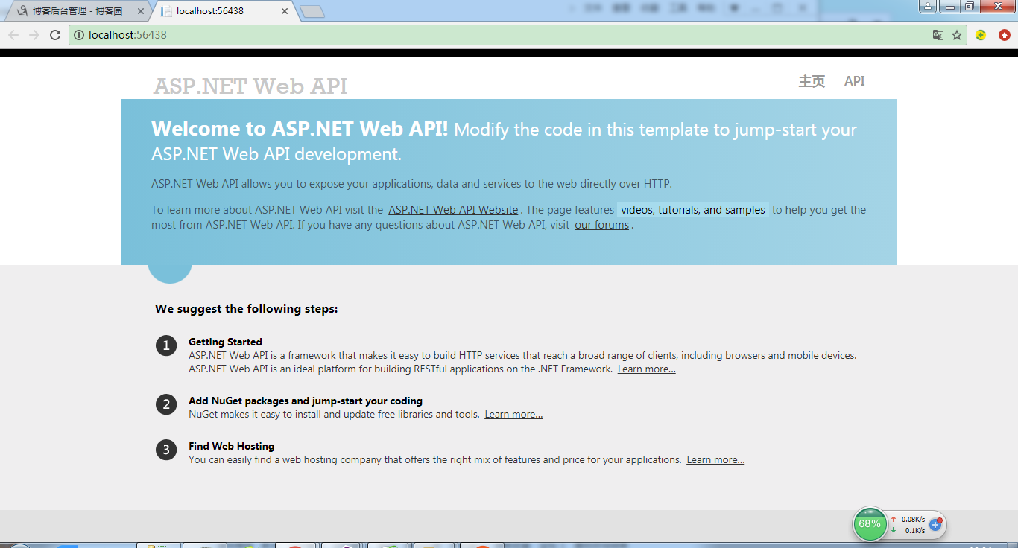This screenshot has height=548, width=1018.
Task: Click Learn more under Getting Started
Action: click(647, 369)
